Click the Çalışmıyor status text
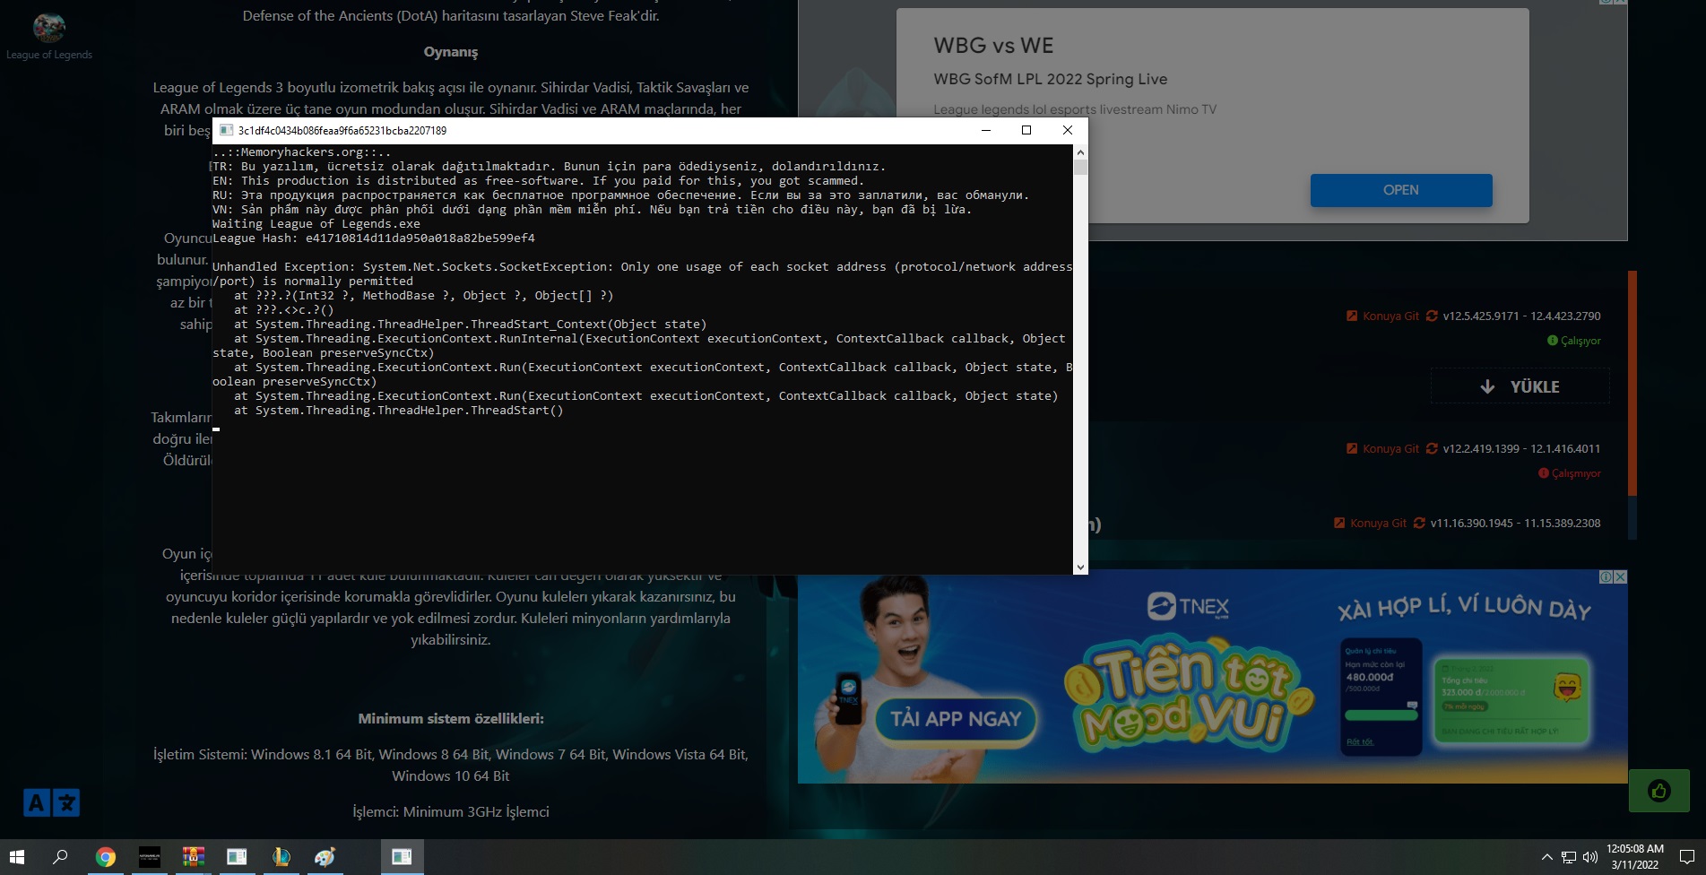 click(x=1576, y=473)
